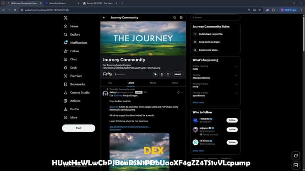305x171 pixels.
Task: Follow the first suggested account
Action: (x=232, y=120)
